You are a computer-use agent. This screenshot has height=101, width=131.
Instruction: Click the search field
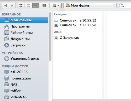click(125, 6)
